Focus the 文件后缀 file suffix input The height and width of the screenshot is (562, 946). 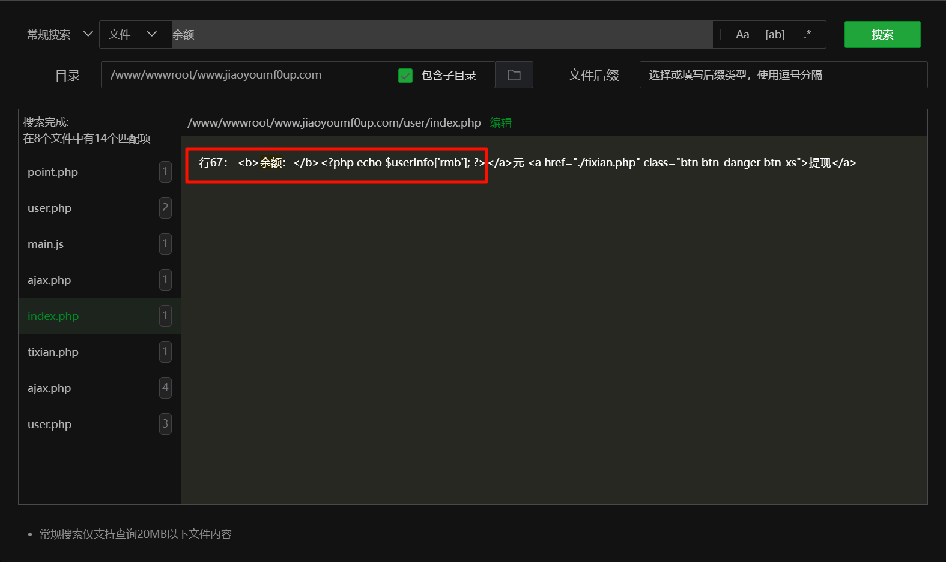783,75
